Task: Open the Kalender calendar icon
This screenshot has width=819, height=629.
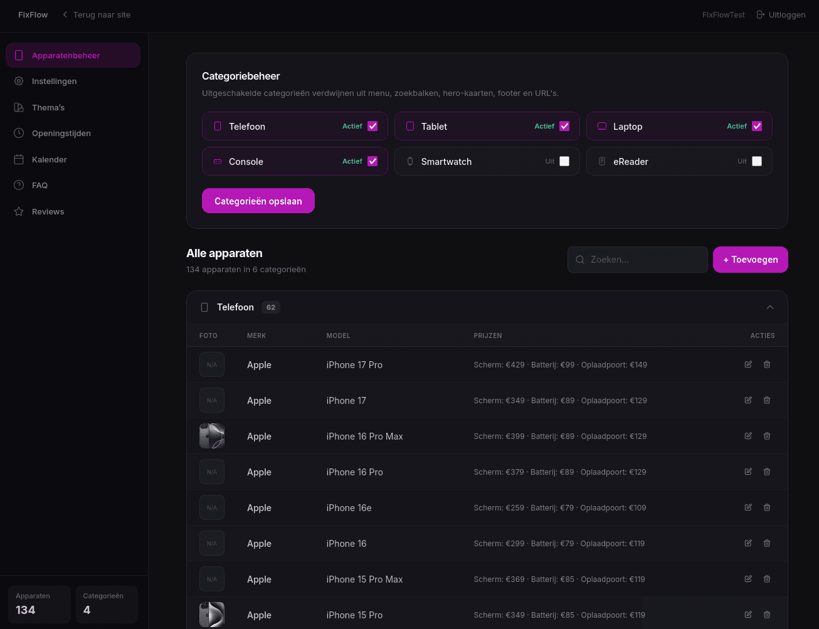Action: [20, 159]
